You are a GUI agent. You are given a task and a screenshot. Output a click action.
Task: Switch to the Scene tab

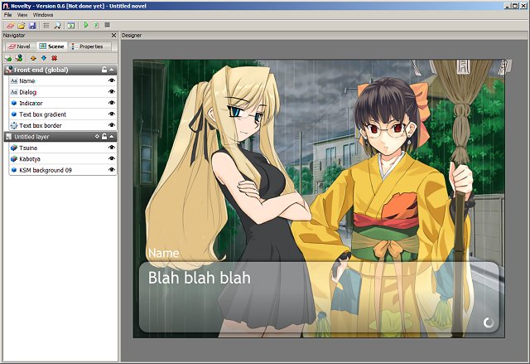point(51,46)
